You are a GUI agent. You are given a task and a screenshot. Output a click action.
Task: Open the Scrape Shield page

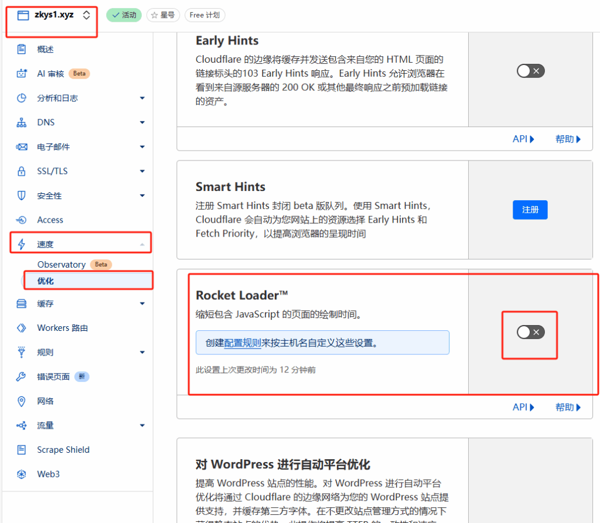pyautogui.click(x=63, y=450)
